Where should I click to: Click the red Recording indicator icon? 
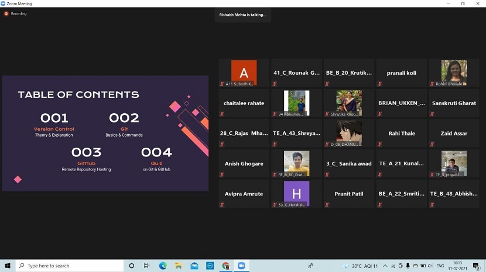click(6, 13)
